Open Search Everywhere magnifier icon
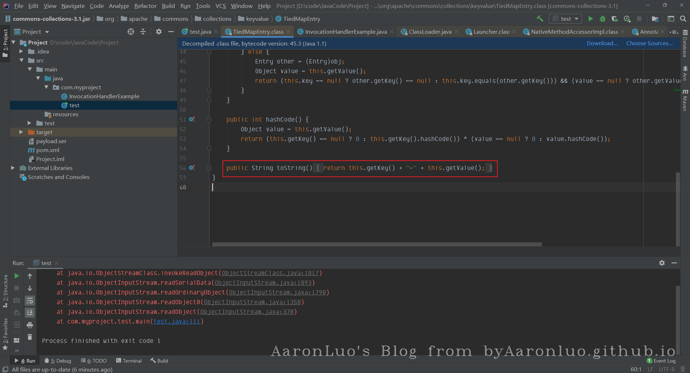This screenshot has height=373, width=690. (x=683, y=19)
